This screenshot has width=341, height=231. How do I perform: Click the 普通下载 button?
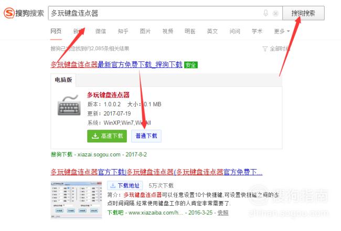click(146, 136)
